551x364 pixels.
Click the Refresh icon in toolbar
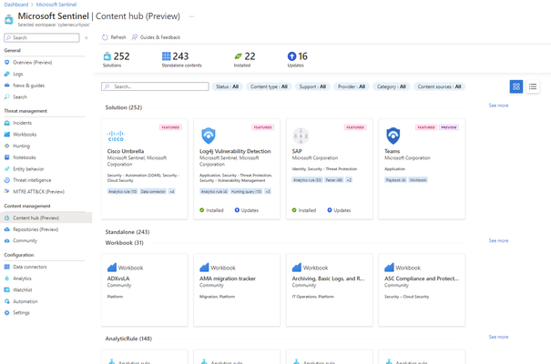105,37
